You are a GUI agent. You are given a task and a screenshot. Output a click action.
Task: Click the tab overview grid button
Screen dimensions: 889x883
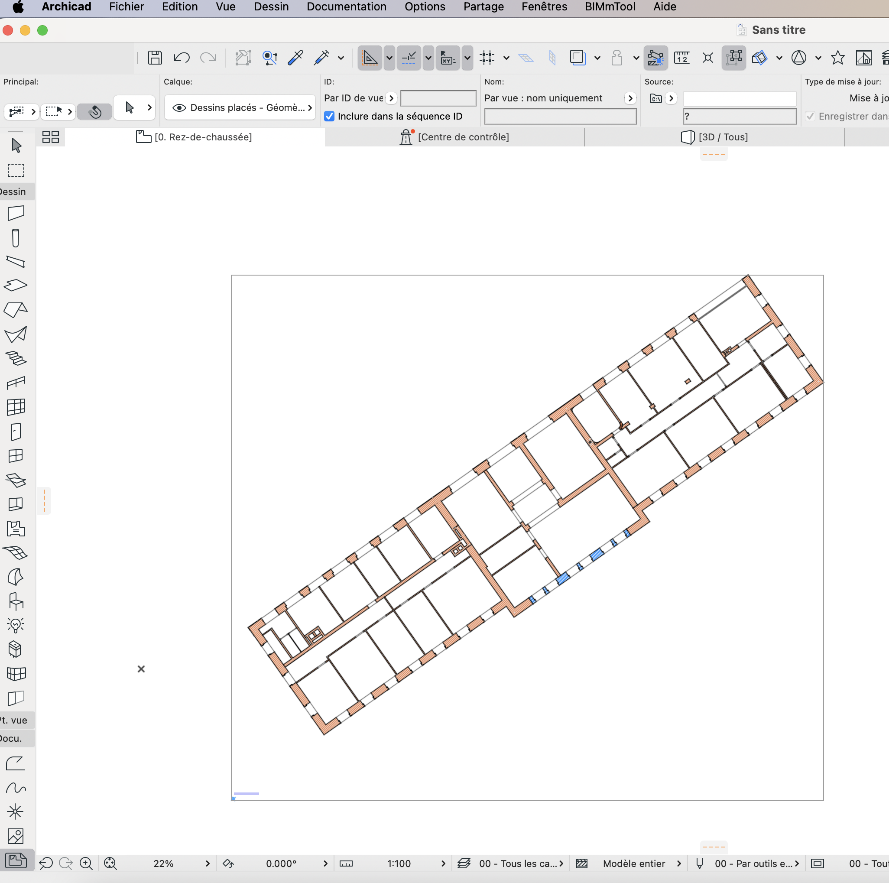point(51,137)
